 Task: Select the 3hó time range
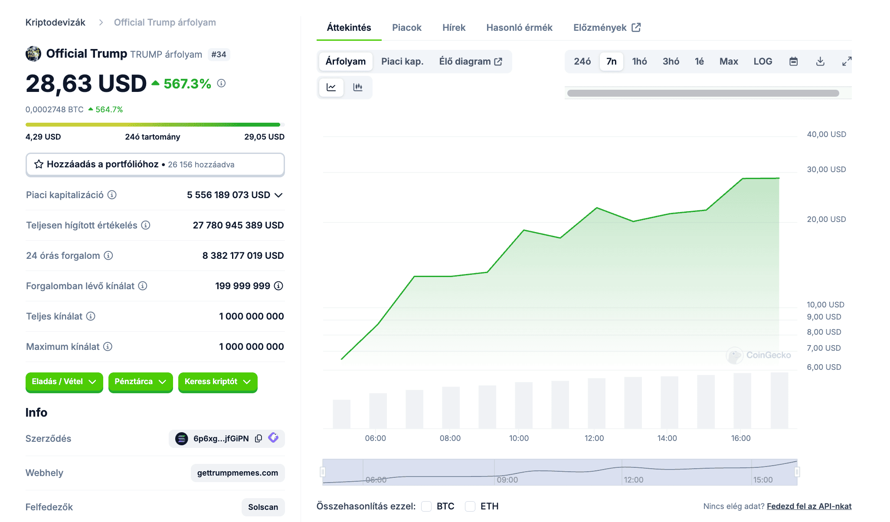pyautogui.click(x=671, y=62)
